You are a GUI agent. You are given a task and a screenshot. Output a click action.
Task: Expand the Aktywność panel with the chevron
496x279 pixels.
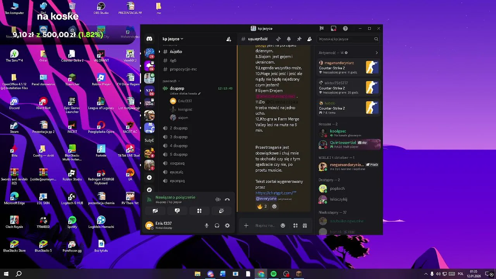[377, 53]
